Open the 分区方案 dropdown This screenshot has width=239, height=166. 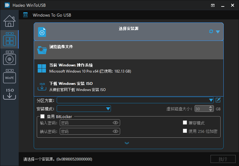[211, 100]
